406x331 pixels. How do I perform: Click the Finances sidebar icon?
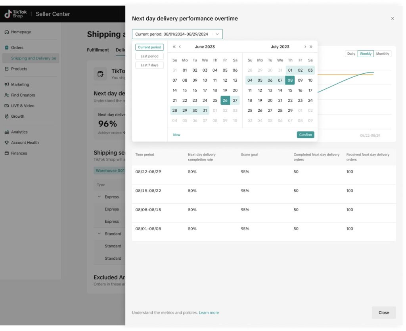click(7, 153)
